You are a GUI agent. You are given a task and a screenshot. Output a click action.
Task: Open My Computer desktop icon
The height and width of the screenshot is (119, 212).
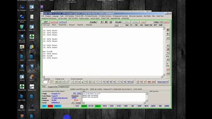[x=22, y=8]
